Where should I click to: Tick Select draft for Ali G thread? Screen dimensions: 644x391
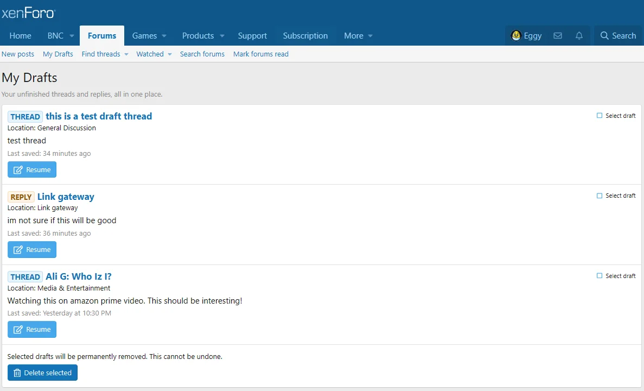point(599,275)
